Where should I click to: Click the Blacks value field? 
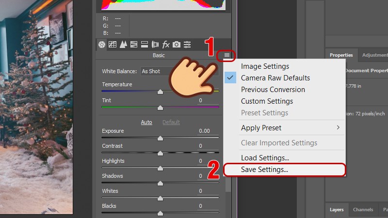click(208, 206)
